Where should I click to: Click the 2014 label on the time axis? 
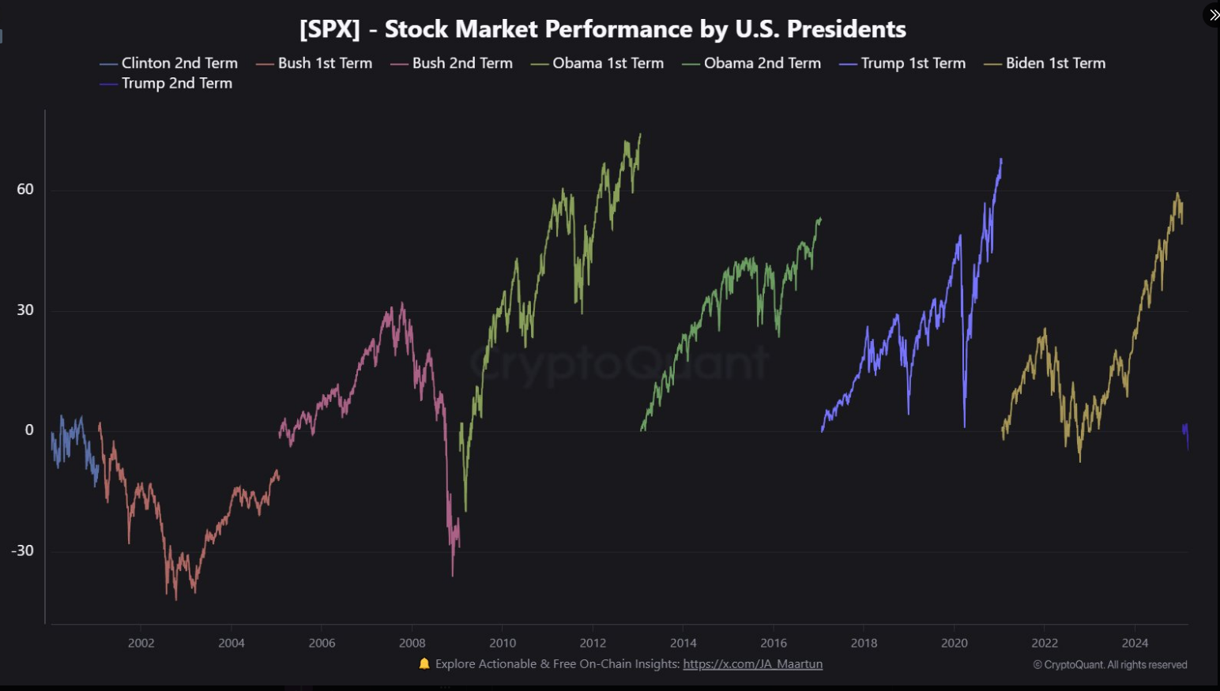point(683,643)
